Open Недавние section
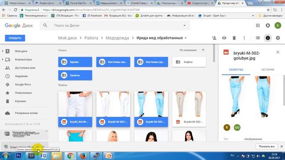Viewport: 285px width, 160px height. tap(21, 76)
